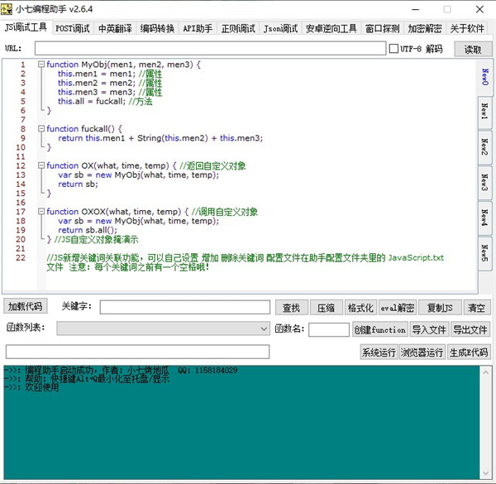The width and height of the screenshot is (496, 484).
Task: Click the console scrollbar down arrow
Action: tap(486, 473)
